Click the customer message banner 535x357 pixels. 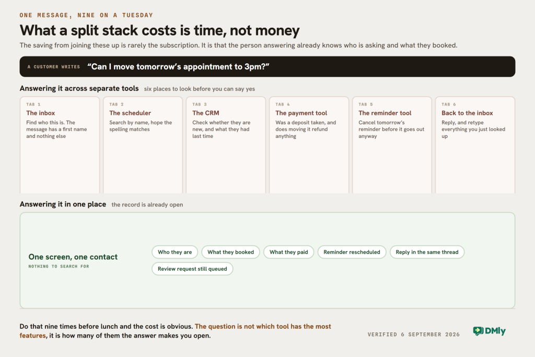point(267,66)
